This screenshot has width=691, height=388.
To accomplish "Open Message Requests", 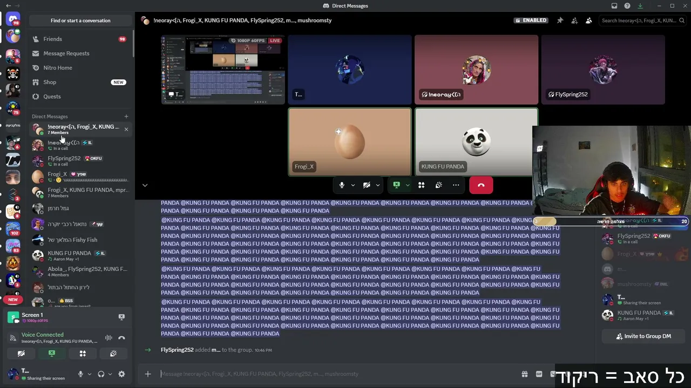I will click(x=79, y=53).
